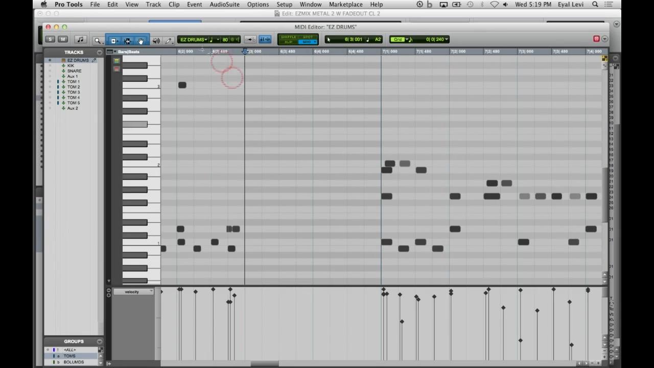Select the SNARE track in list
The height and width of the screenshot is (368, 654).
74,71
